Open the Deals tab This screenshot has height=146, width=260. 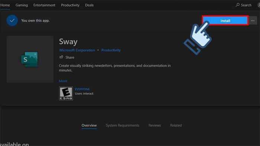coord(89,5)
